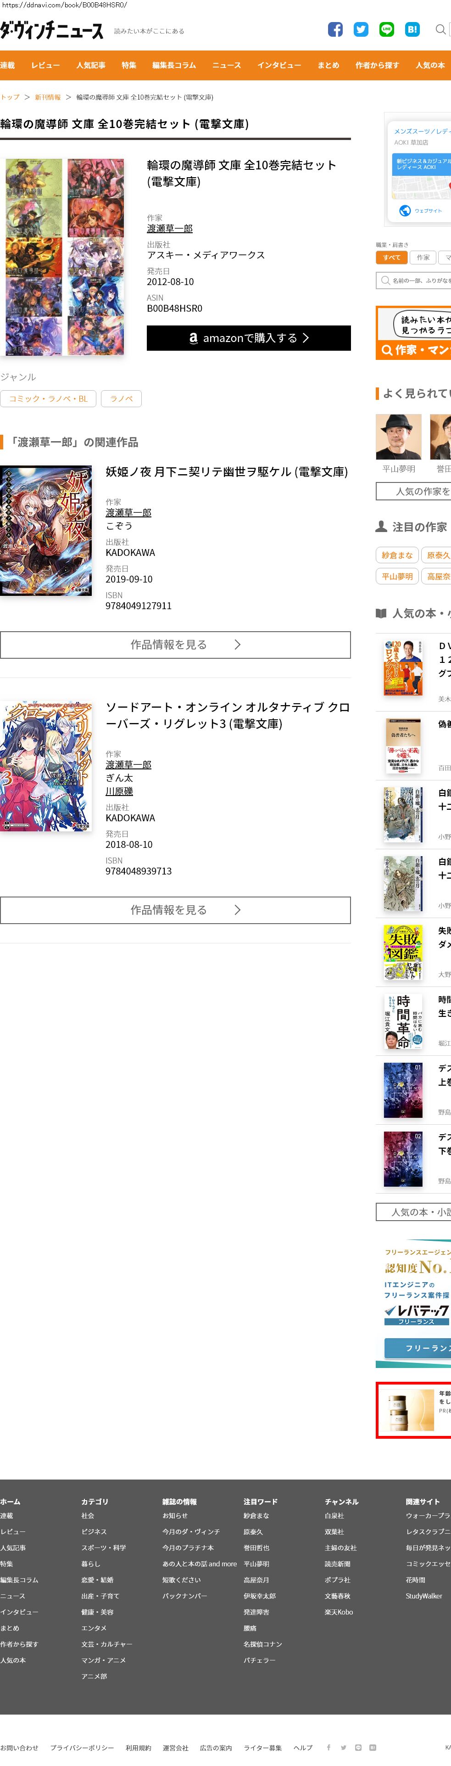Click footer Facebook icon

[x=329, y=1748]
